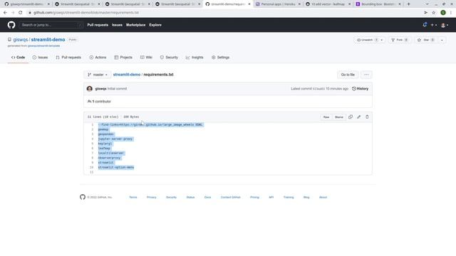Image resolution: width=456 pixels, height=256 pixels.
Task: Click the Go to file button
Action: pyautogui.click(x=348, y=75)
